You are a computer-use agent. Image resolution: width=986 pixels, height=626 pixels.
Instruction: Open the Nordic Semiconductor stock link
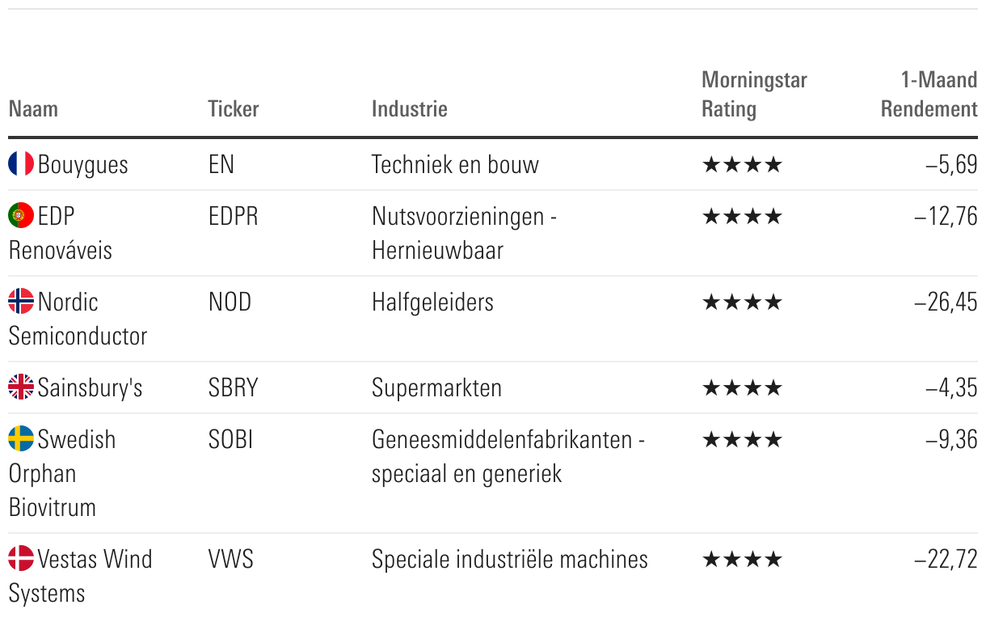coord(78,319)
